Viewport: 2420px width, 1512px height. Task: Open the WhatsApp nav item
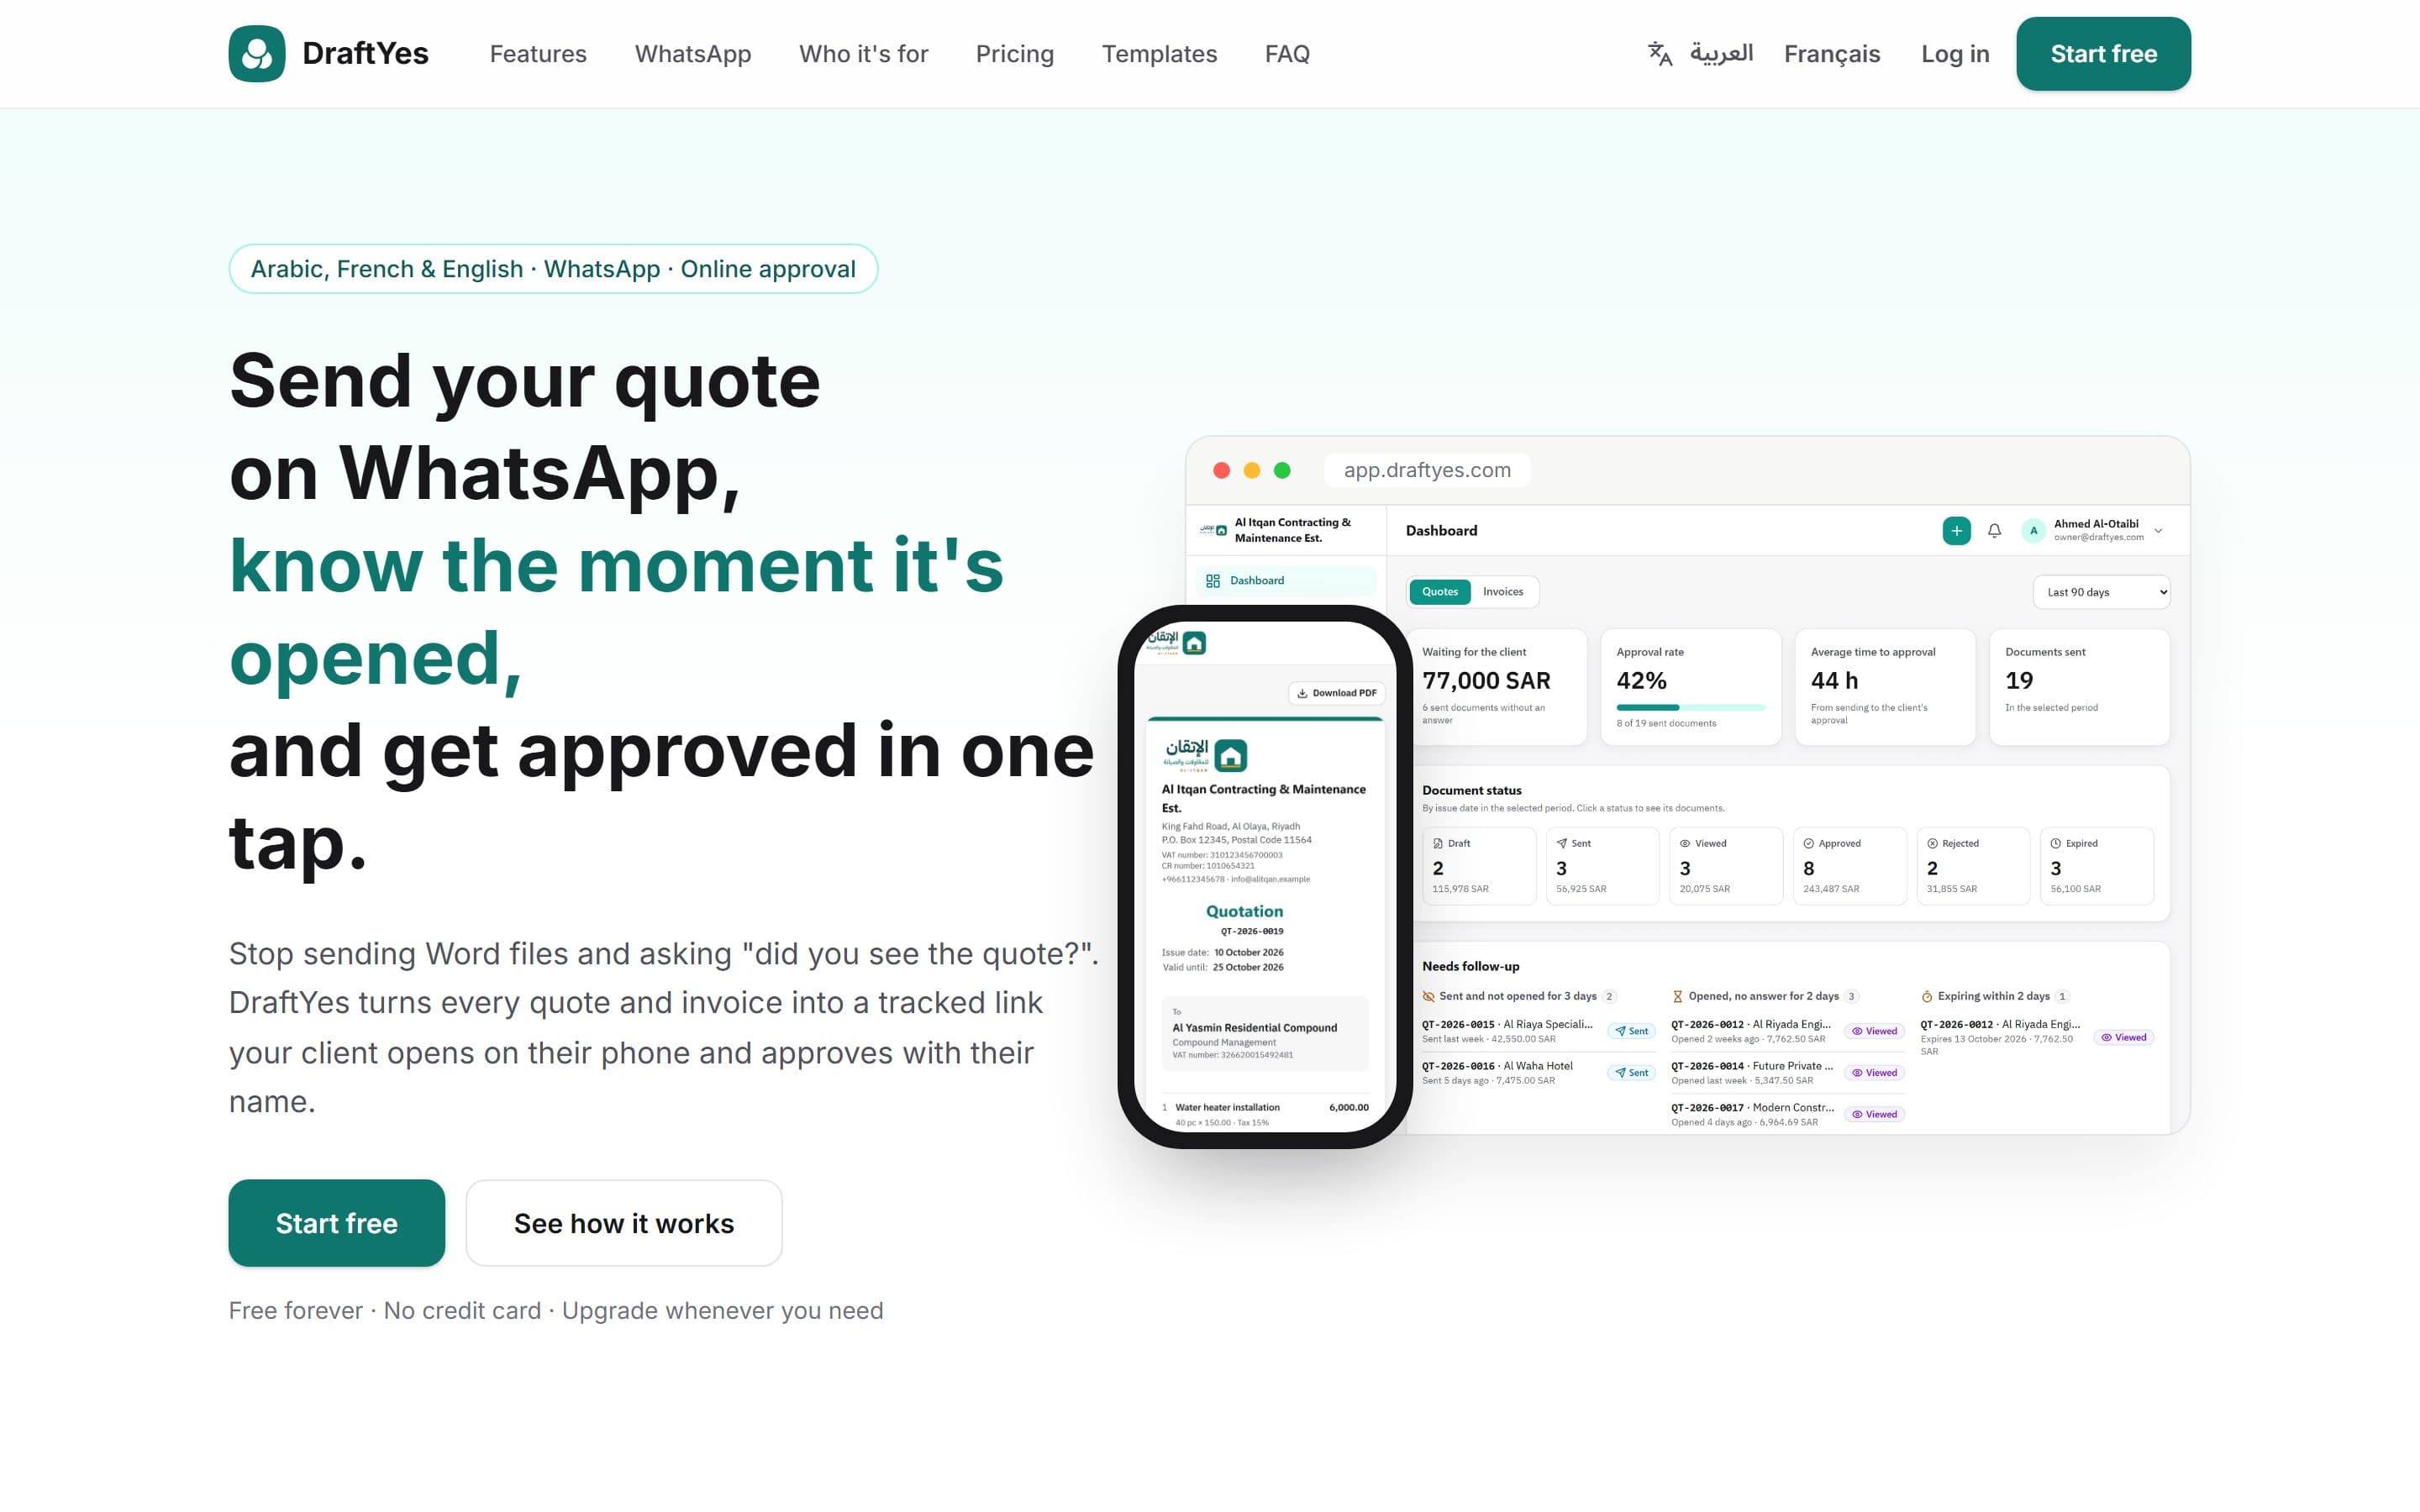pyautogui.click(x=693, y=54)
